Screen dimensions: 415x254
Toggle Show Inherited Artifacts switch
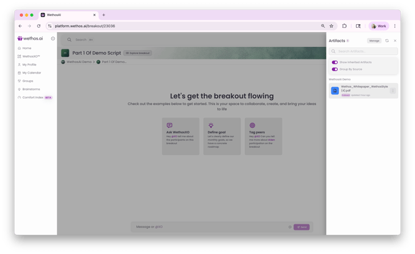point(334,62)
